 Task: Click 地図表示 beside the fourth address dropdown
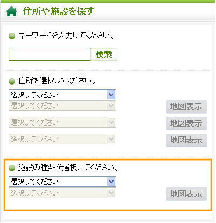tap(186, 140)
